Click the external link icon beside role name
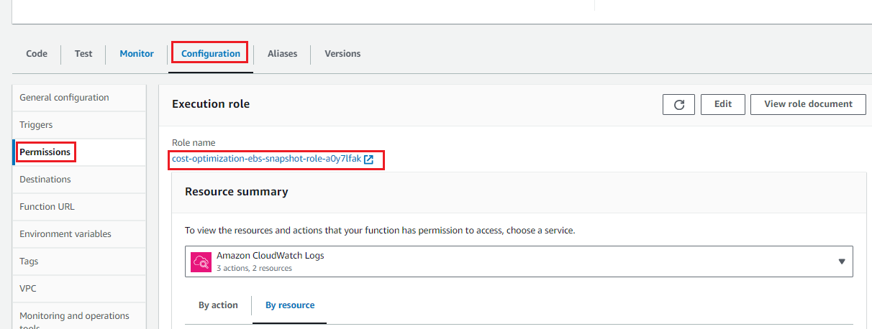This screenshot has height=329, width=872. (x=368, y=159)
